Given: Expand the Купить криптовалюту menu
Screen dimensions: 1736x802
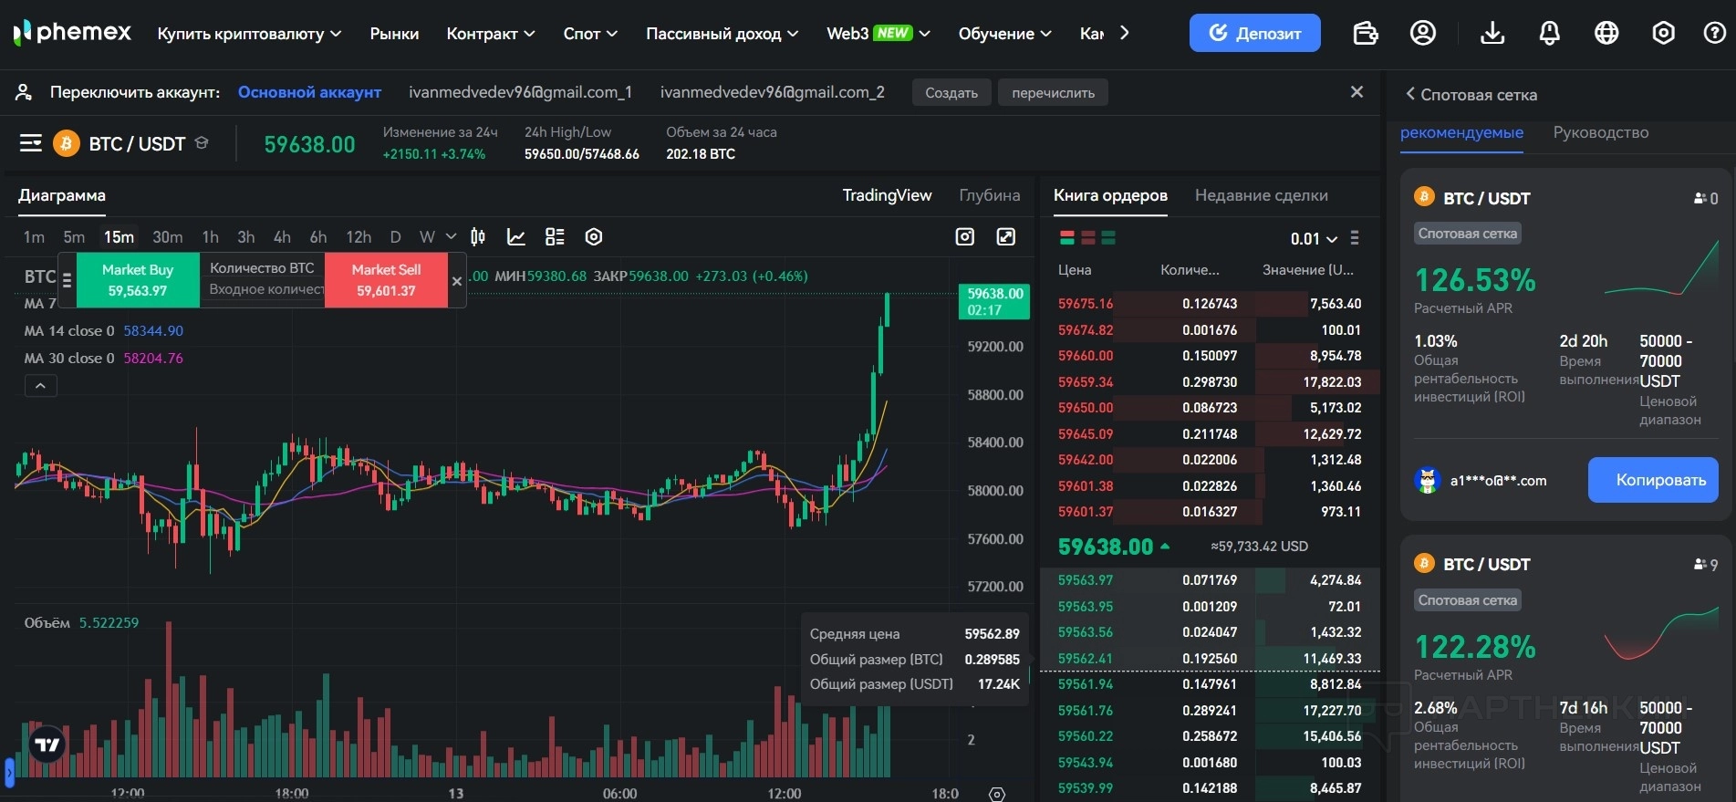Looking at the screenshot, I should click(x=249, y=34).
